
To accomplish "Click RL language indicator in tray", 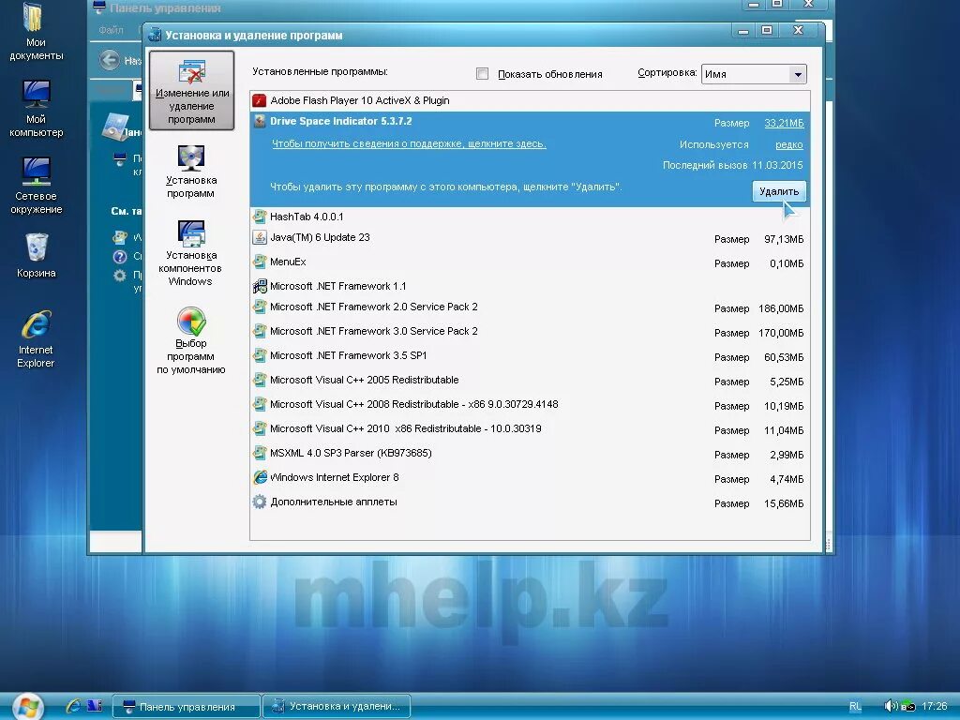I will click(855, 707).
